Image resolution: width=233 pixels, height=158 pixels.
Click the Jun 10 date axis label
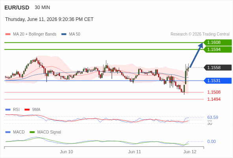coord(66,152)
